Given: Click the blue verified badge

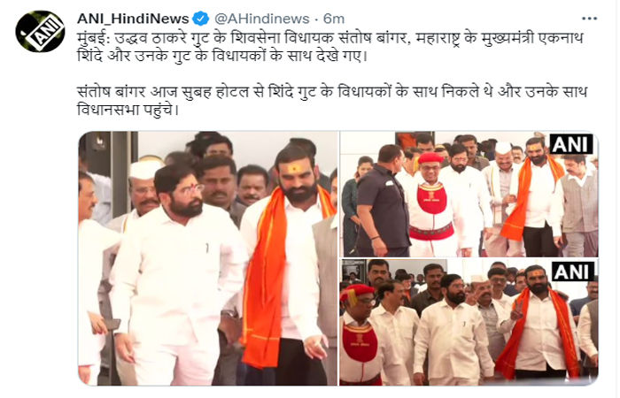Looking at the screenshot, I should [x=200, y=19].
